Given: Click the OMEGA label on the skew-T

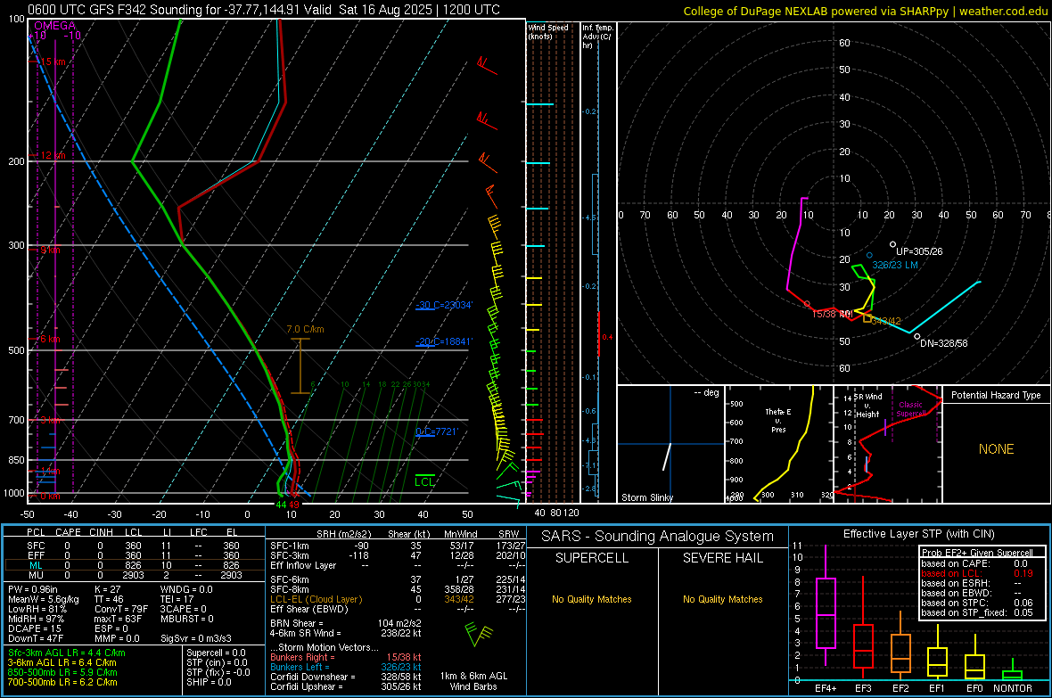Looking at the screenshot, I should point(55,26).
